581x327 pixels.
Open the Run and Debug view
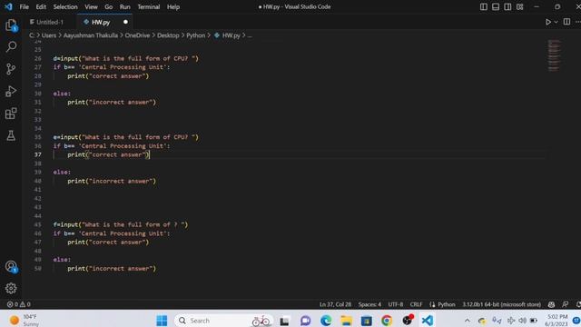point(11,91)
